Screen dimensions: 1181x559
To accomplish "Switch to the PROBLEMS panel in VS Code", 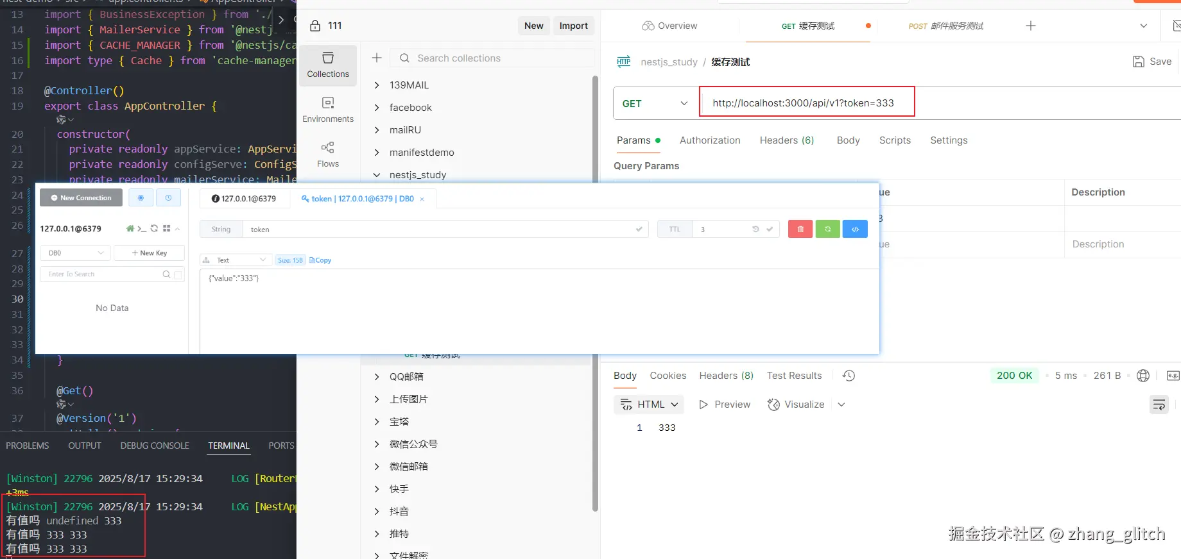I will click(x=28, y=446).
